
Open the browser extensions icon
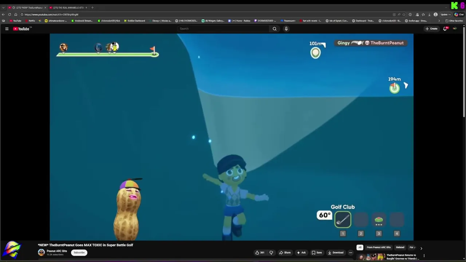[x=410, y=15]
